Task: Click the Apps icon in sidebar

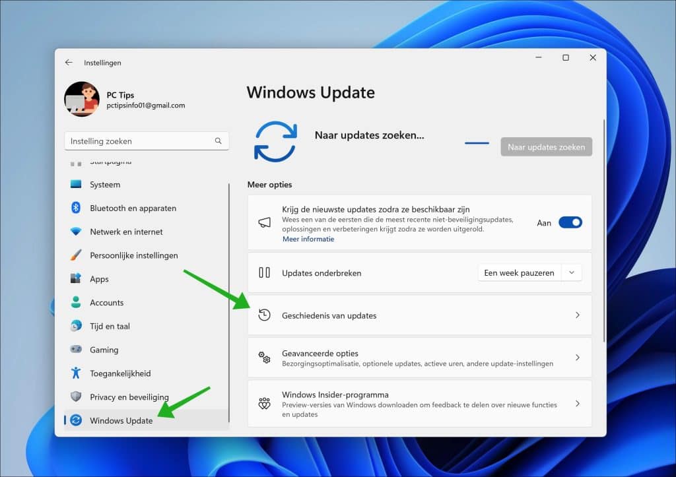Action: point(76,278)
